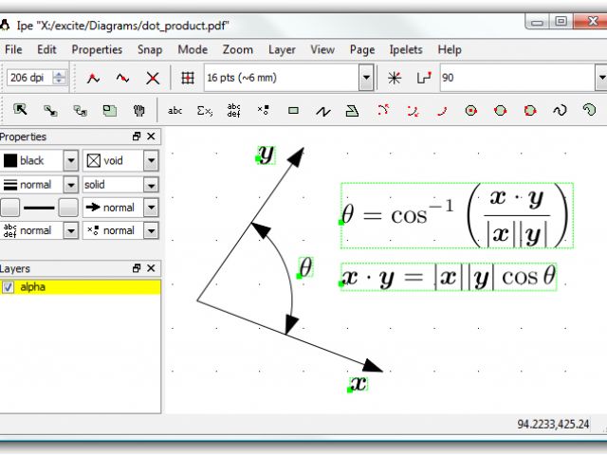The image size is (607, 455).
Task: Select the paragraph text tool
Action: coord(233,111)
